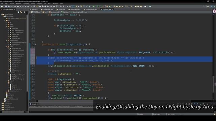Open the Refactor menu
216x121 pixels.
coord(19,4)
